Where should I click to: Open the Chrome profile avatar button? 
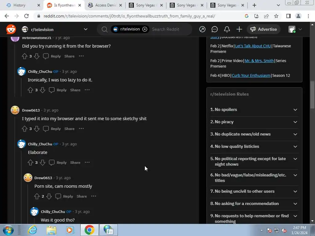point(298,16)
